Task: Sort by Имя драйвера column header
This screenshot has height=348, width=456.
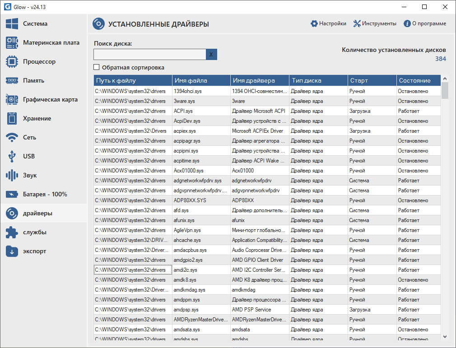Action: (x=260, y=80)
